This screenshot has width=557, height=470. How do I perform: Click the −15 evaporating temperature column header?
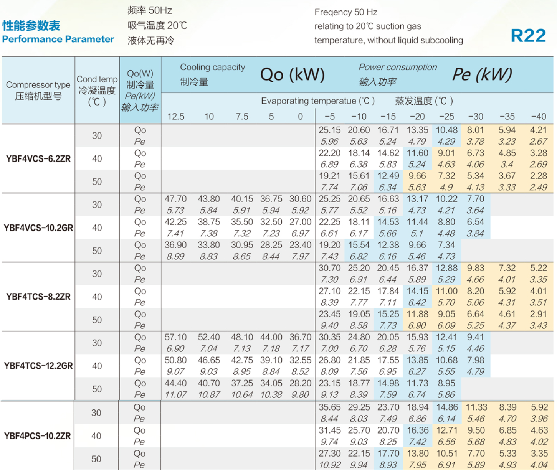(x=388, y=117)
